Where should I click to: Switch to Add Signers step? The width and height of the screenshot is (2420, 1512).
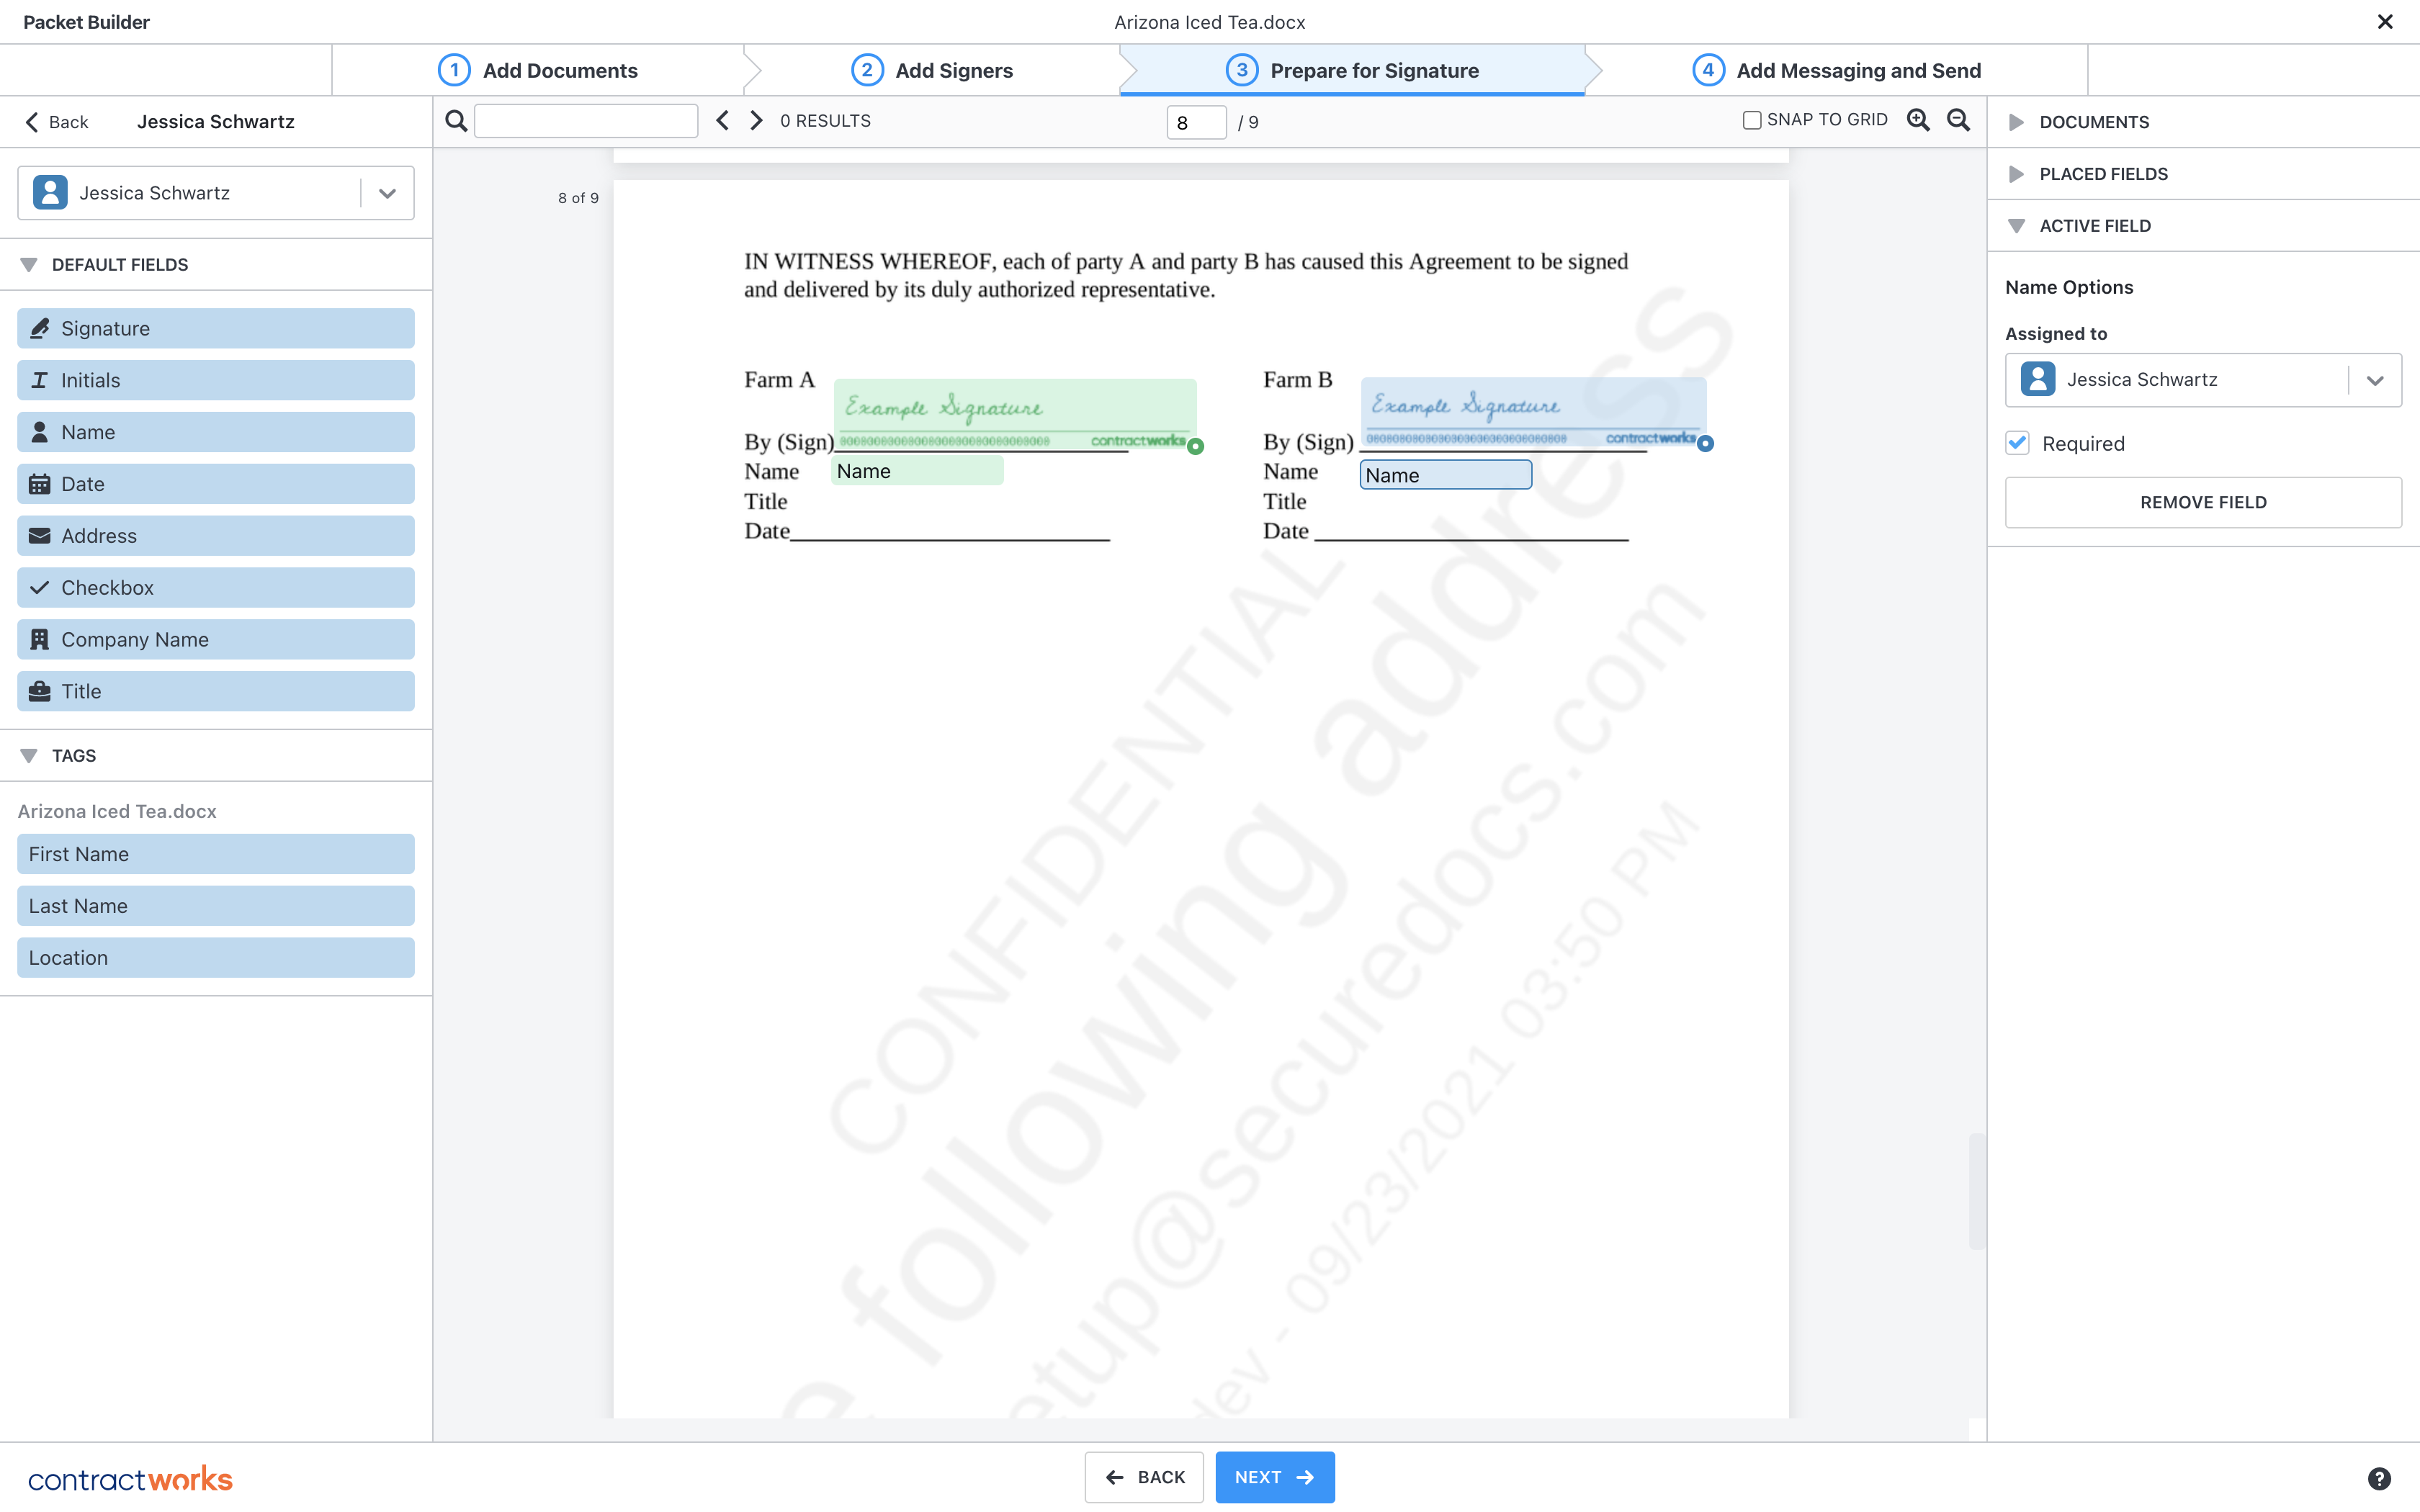pyautogui.click(x=933, y=70)
